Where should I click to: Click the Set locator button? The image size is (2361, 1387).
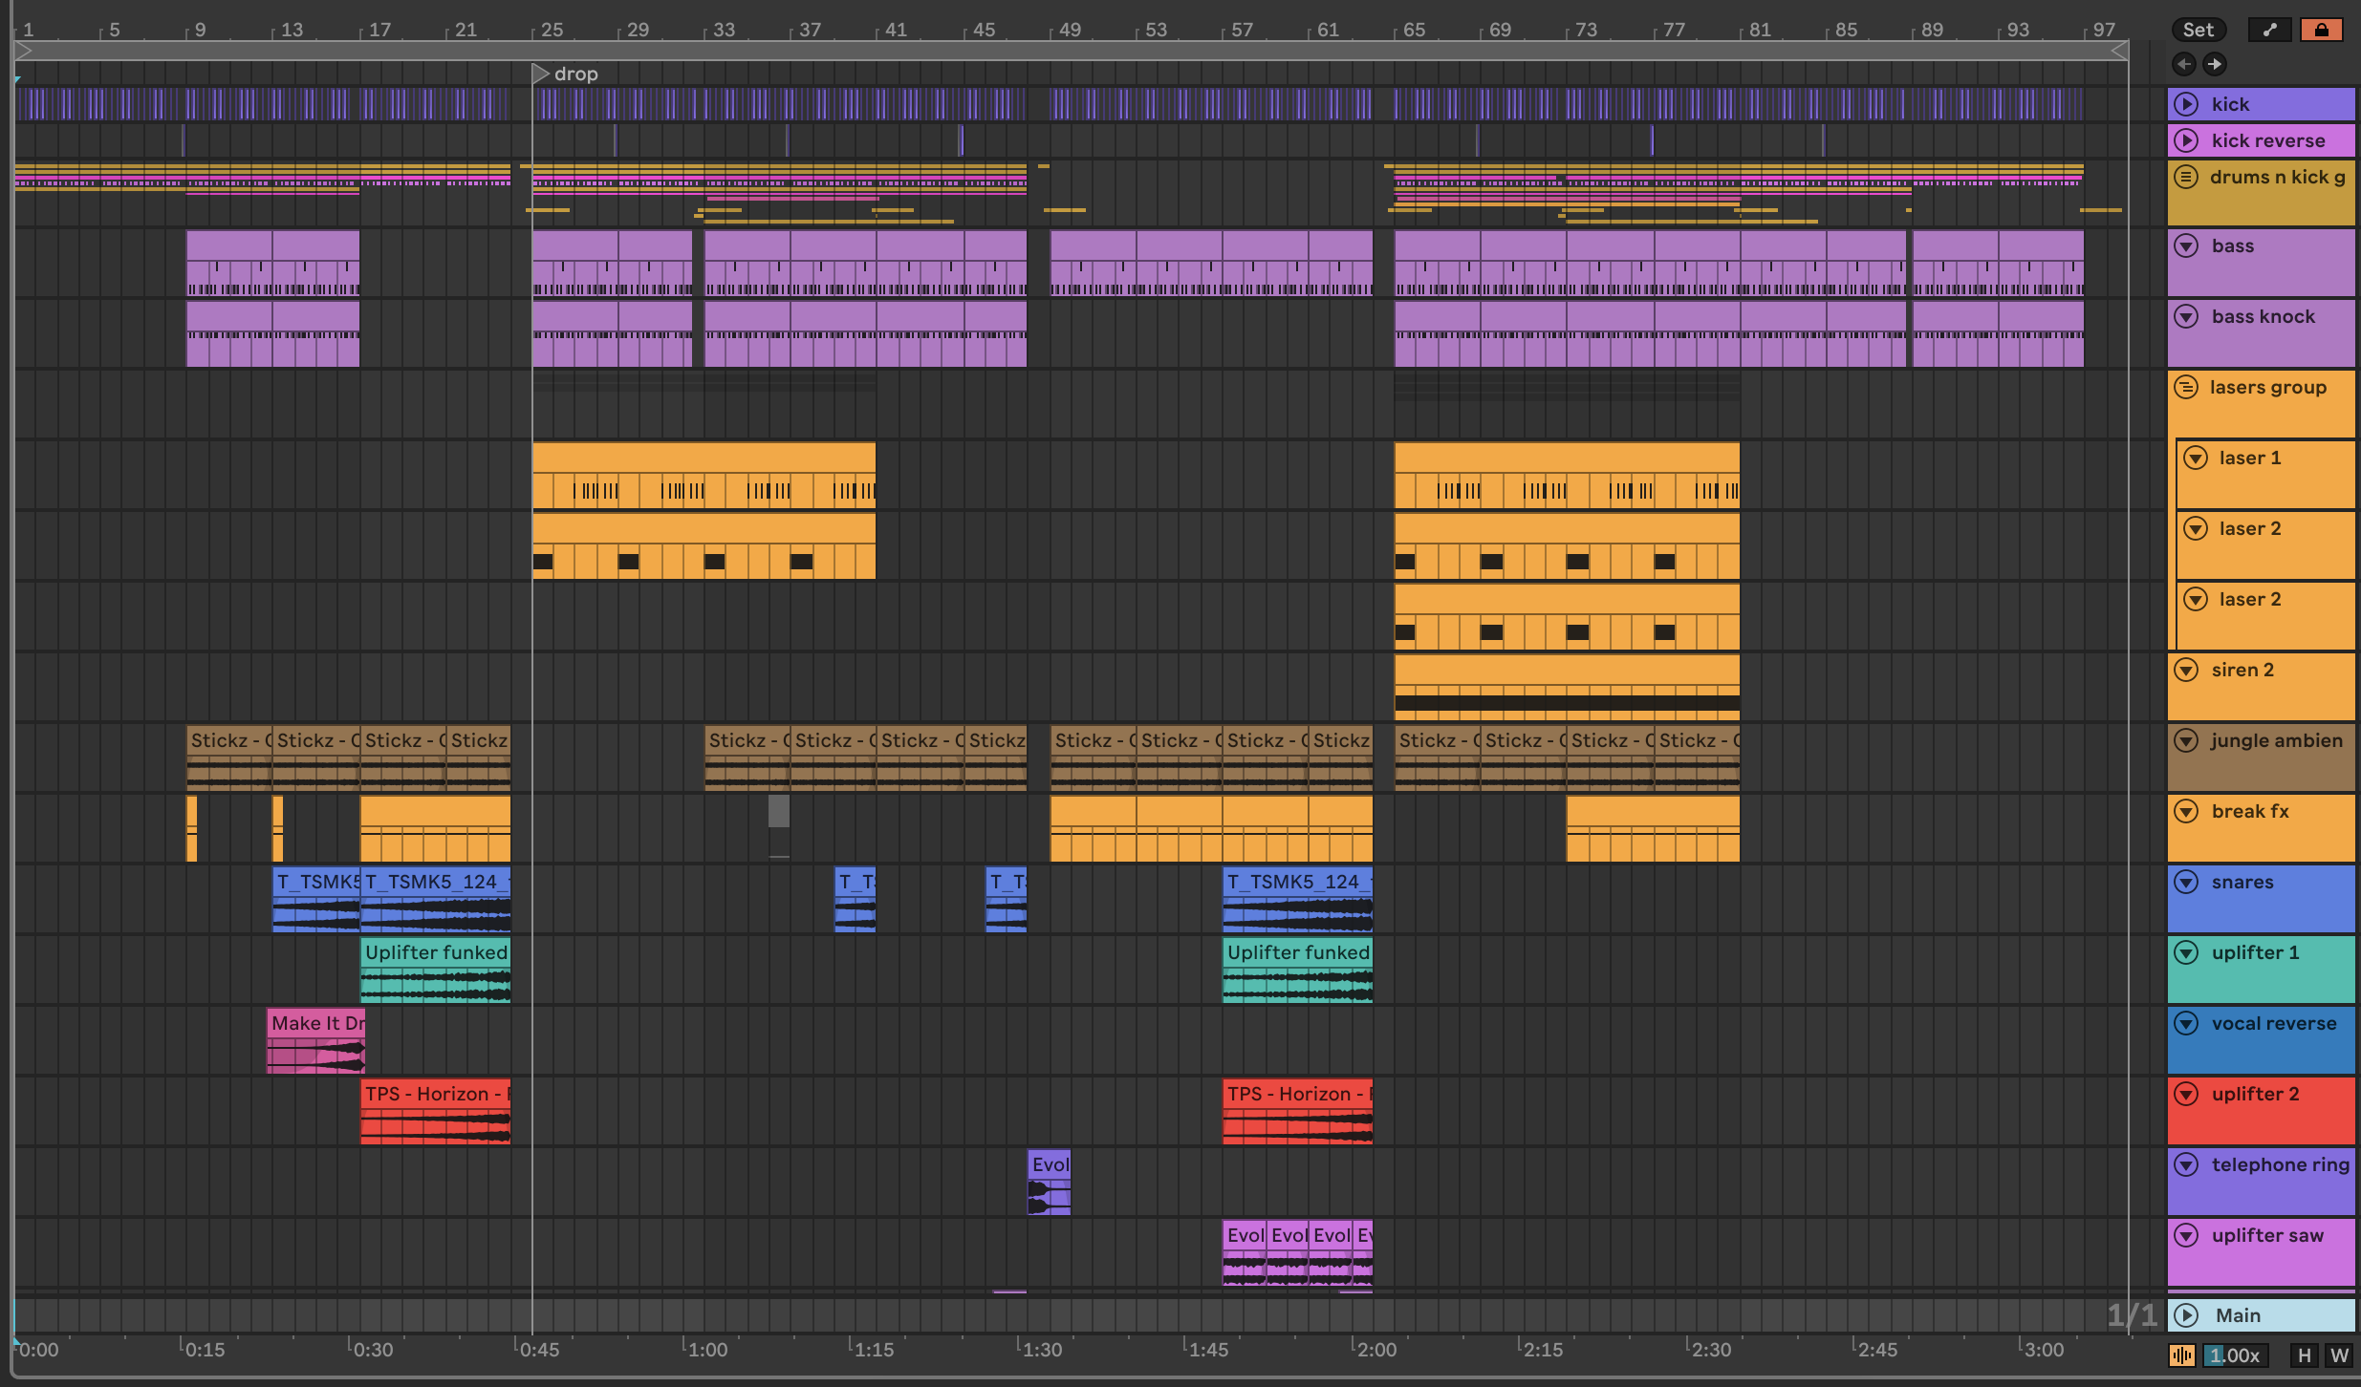pyautogui.click(x=2197, y=30)
